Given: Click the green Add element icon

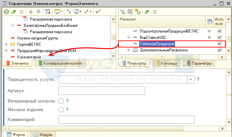Looking at the screenshot, I should (x=6, y=12).
